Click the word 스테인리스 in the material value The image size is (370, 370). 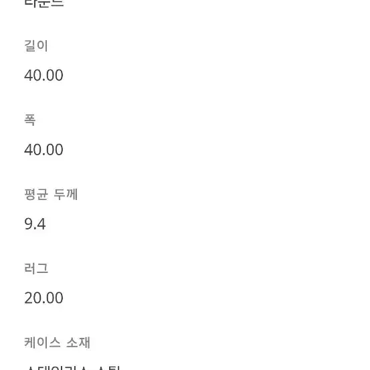click(x=57, y=368)
